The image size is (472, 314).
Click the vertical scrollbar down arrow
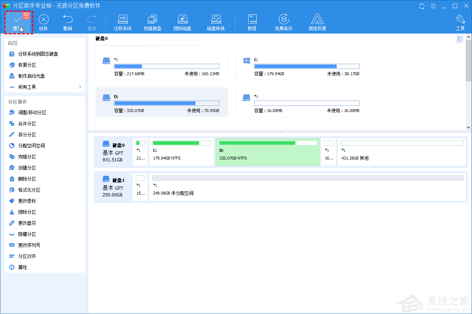click(468, 127)
